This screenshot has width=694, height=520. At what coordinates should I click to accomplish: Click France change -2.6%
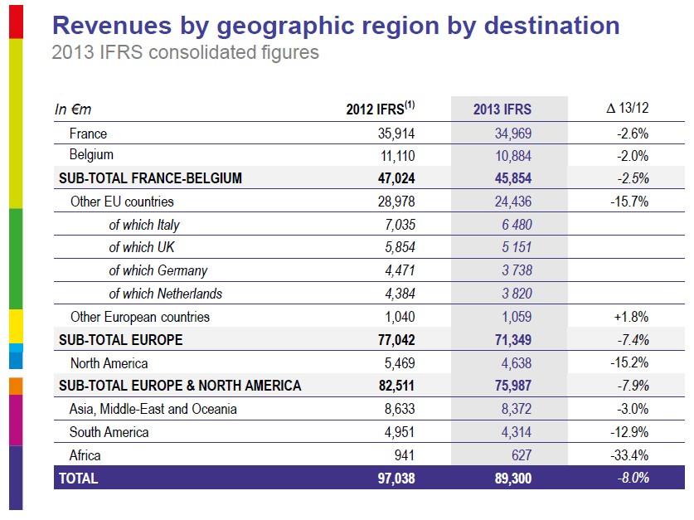click(x=633, y=134)
